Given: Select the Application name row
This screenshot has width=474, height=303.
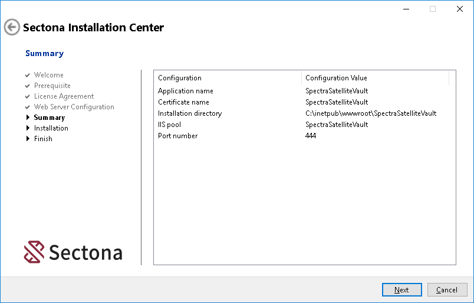Looking at the screenshot, I should click(186, 91).
